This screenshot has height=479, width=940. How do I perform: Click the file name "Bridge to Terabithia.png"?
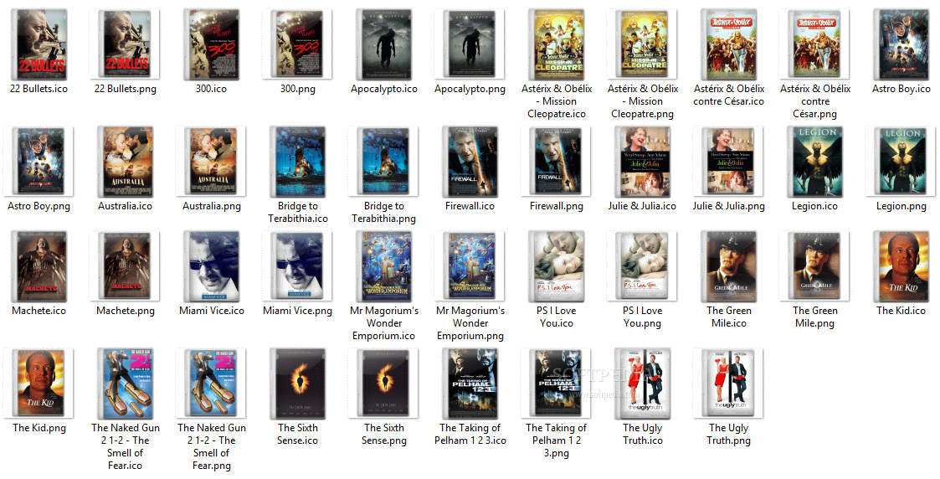[x=384, y=213]
